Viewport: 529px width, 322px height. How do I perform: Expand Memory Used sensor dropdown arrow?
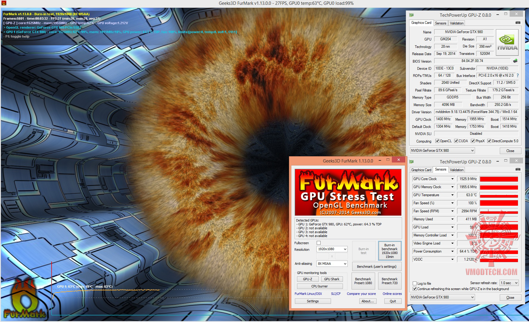pos(452,219)
